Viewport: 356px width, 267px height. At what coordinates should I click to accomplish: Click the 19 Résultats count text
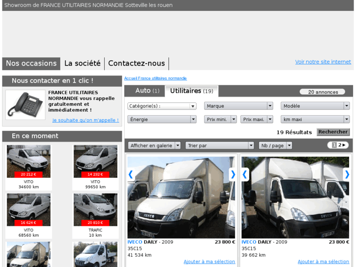294,132
